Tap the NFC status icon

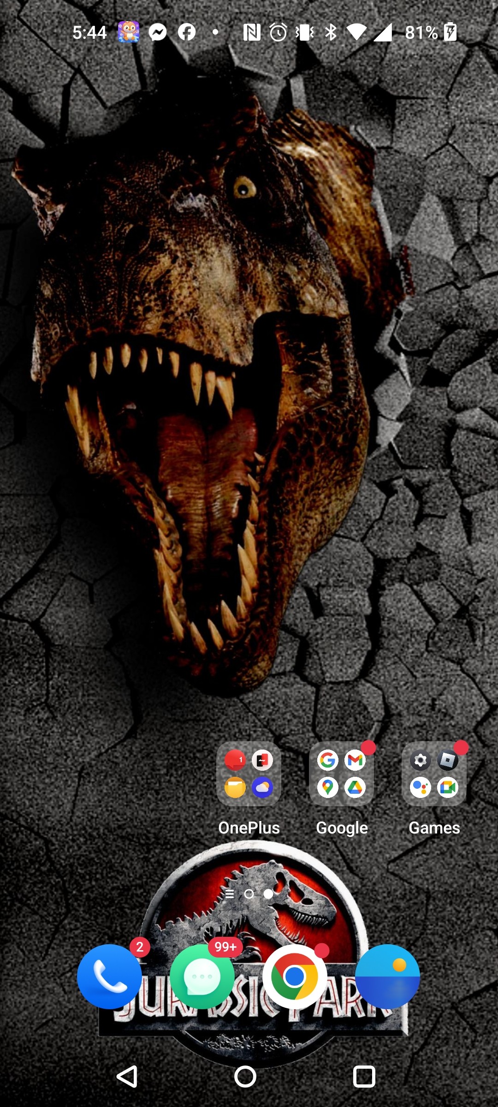click(252, 32)
